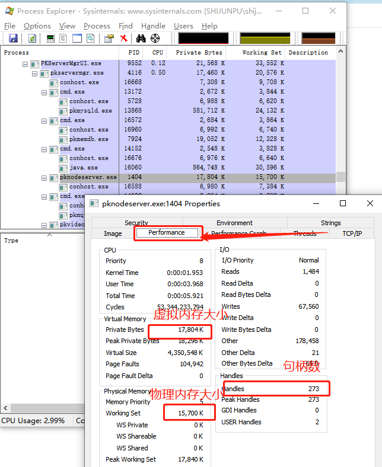
Task: Open the Handle menu
Action: (x=153, y=26)
